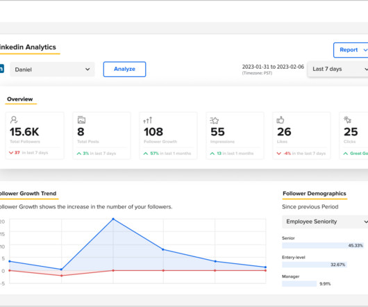Click green up arrow in Clicks card
Viewport: 368px width, 307px height.
[346, 153]
